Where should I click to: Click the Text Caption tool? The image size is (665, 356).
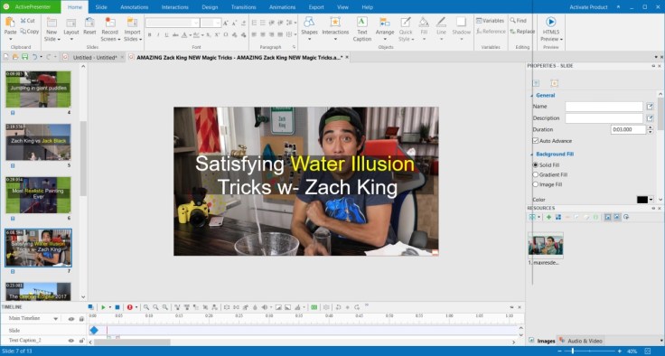click(x=361, y=29)
